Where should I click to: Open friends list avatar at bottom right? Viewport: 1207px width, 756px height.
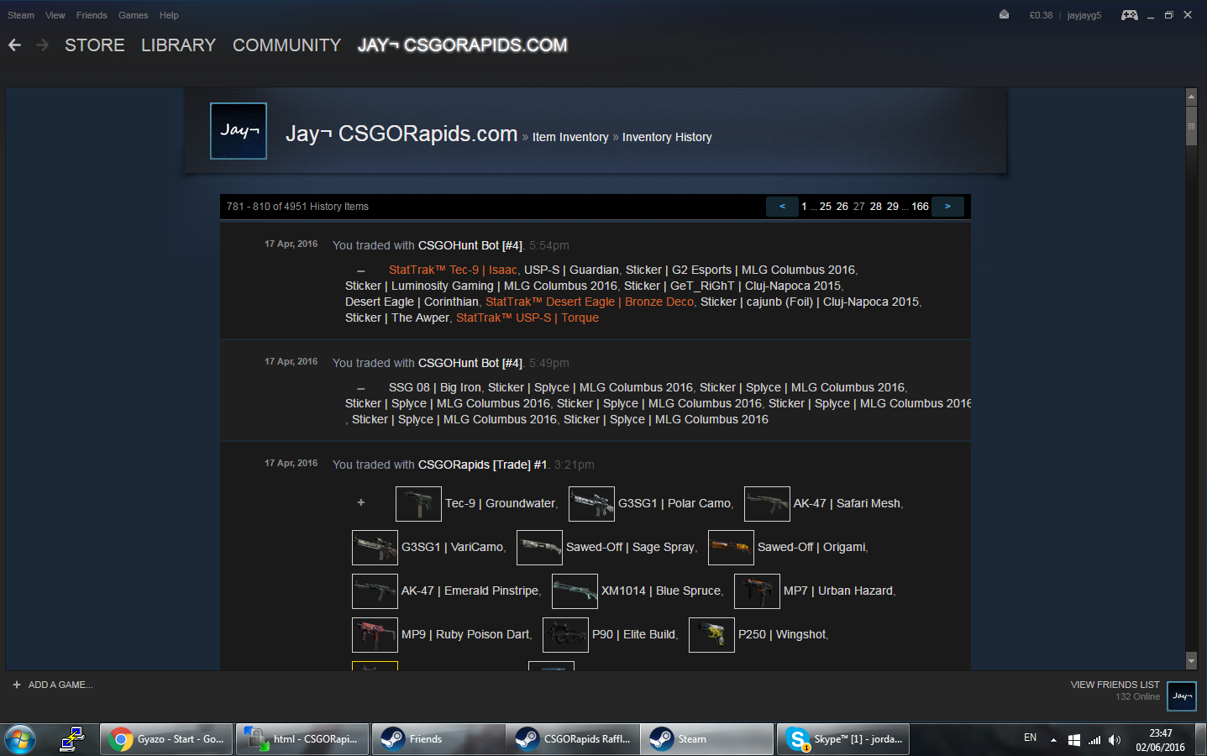(1182, 696)
